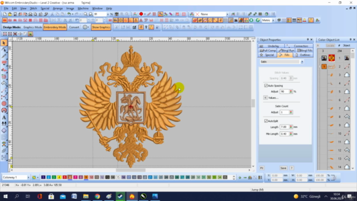This screenshot has height=201, width=357.
Task: Select the Lettering A tool
Action: tap(4, 117)
